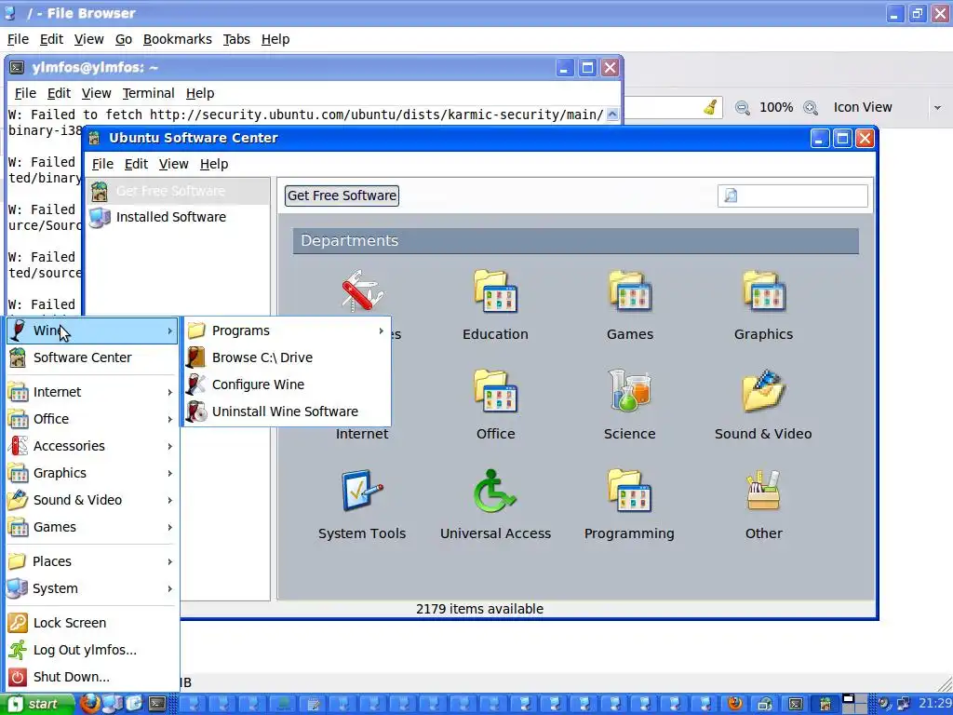Expand the Office start menu category

pyautogui.click(x=92, y=419)
